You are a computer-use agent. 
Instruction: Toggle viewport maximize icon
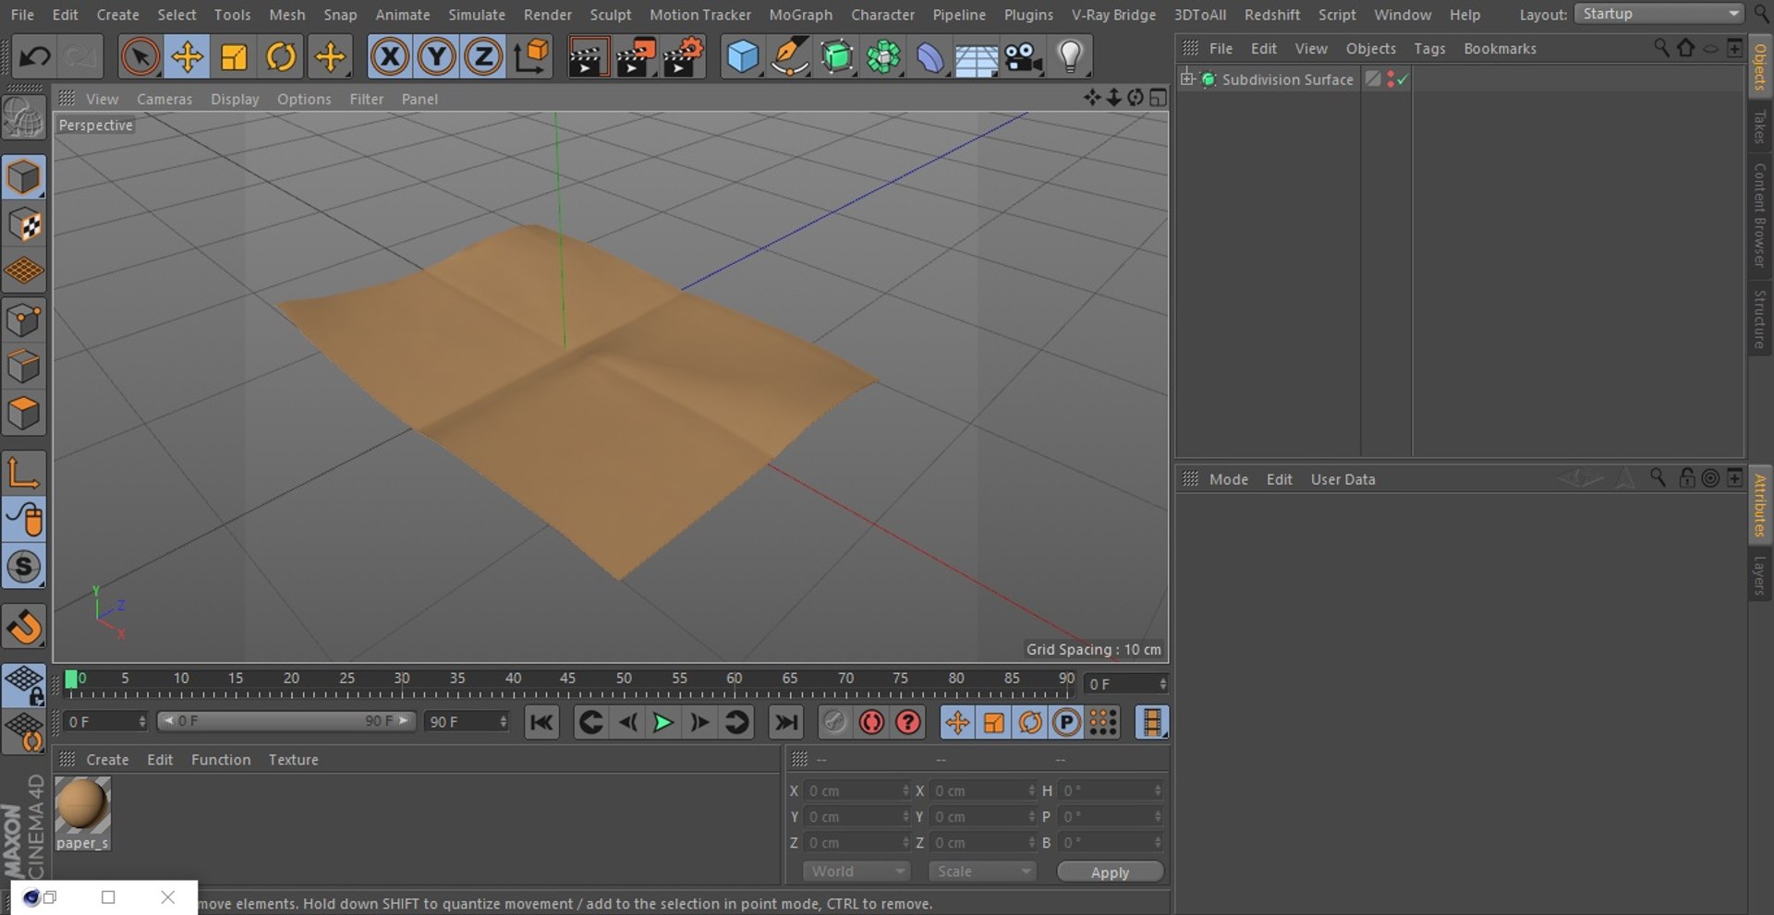[x=1158, y=98]
